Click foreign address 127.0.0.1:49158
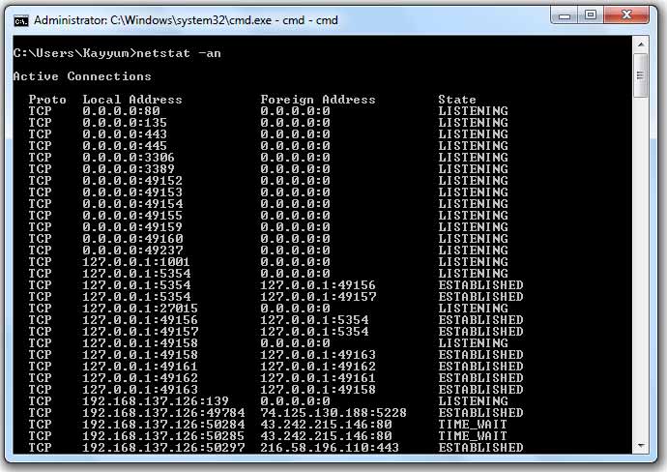Viewport: 667px width, 472px height. point(318,390)
